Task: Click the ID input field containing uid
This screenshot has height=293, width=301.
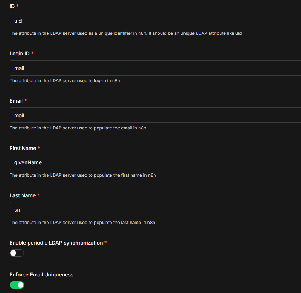Action: tap(154, 21)
